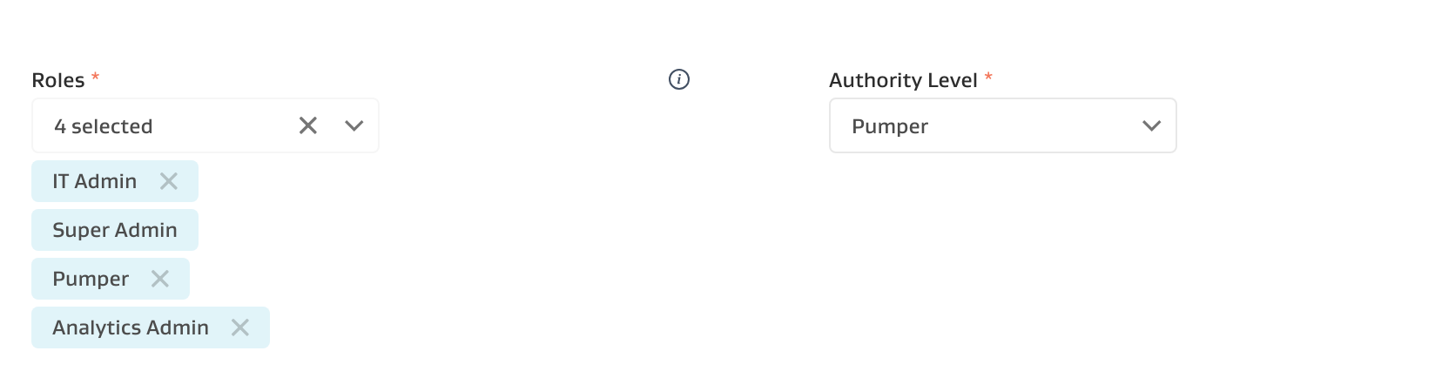This screenshot has width=1435, height=378.
Task: Click the IT Admin chip label
Action: coord(94,181)
